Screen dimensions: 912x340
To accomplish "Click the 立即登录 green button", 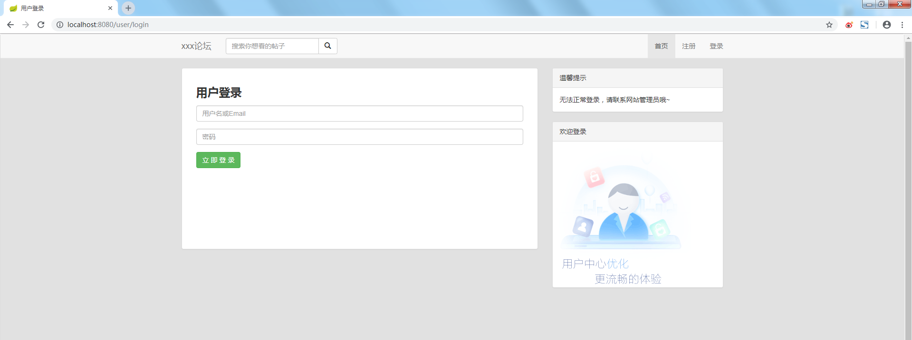I will [x=218, y=160].
